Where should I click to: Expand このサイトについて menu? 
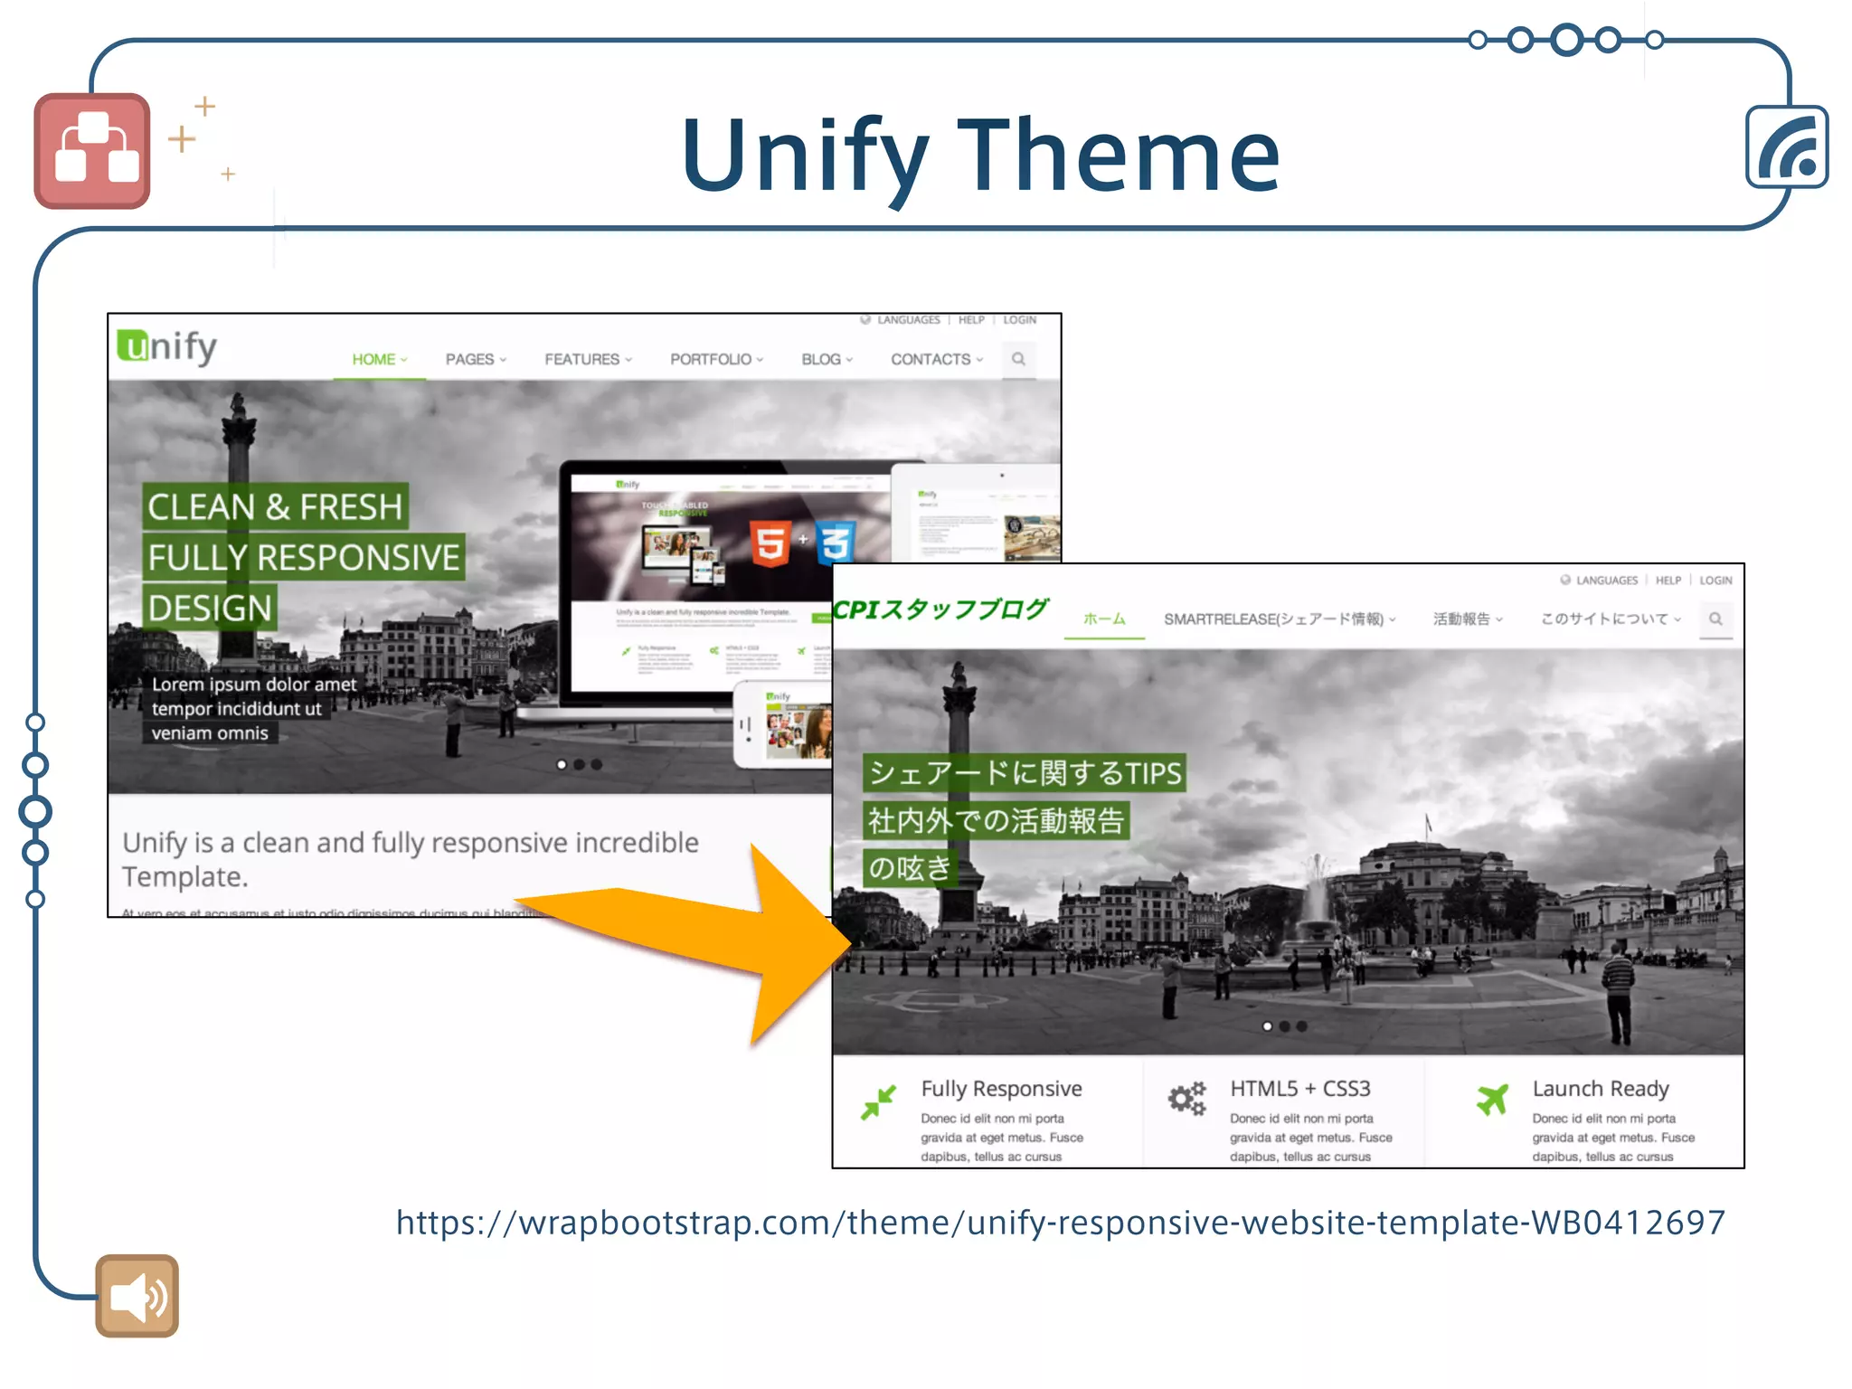pyautogui.click(x=1611, y=619)
